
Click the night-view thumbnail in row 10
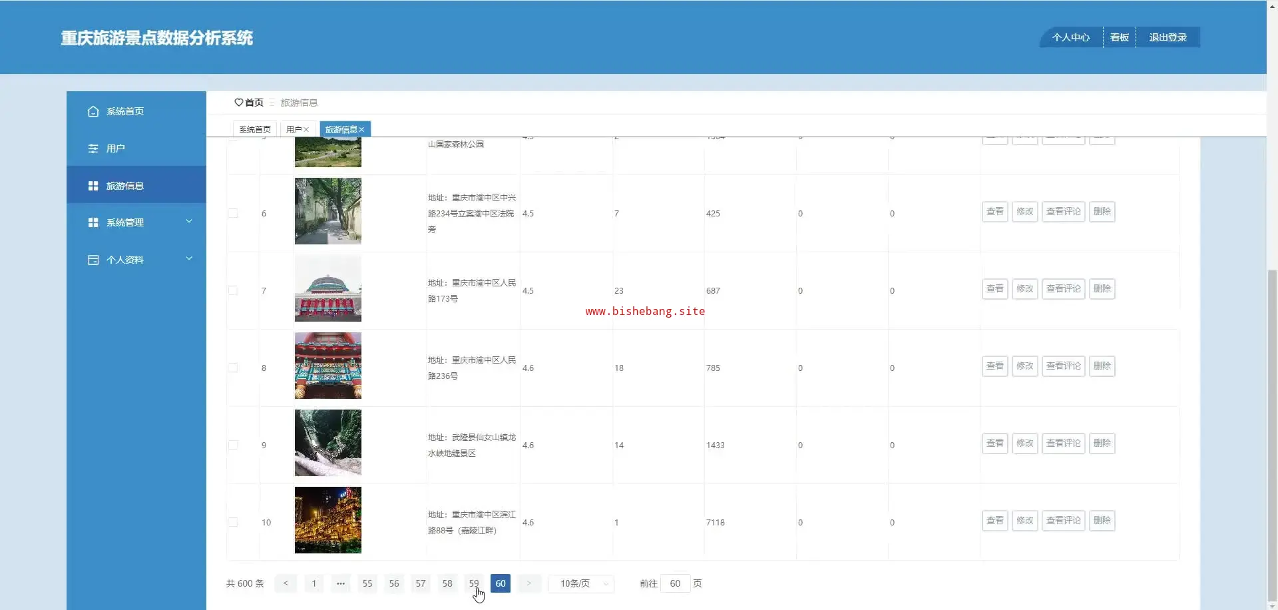(x=328, y=520)
